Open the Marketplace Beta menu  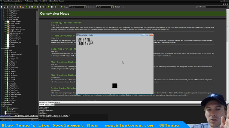point(40,4)
